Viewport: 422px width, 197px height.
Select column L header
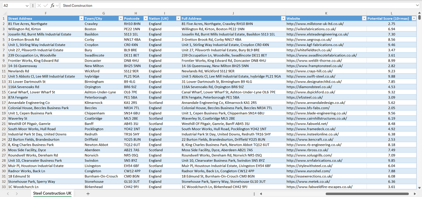[x=391, y=13]
